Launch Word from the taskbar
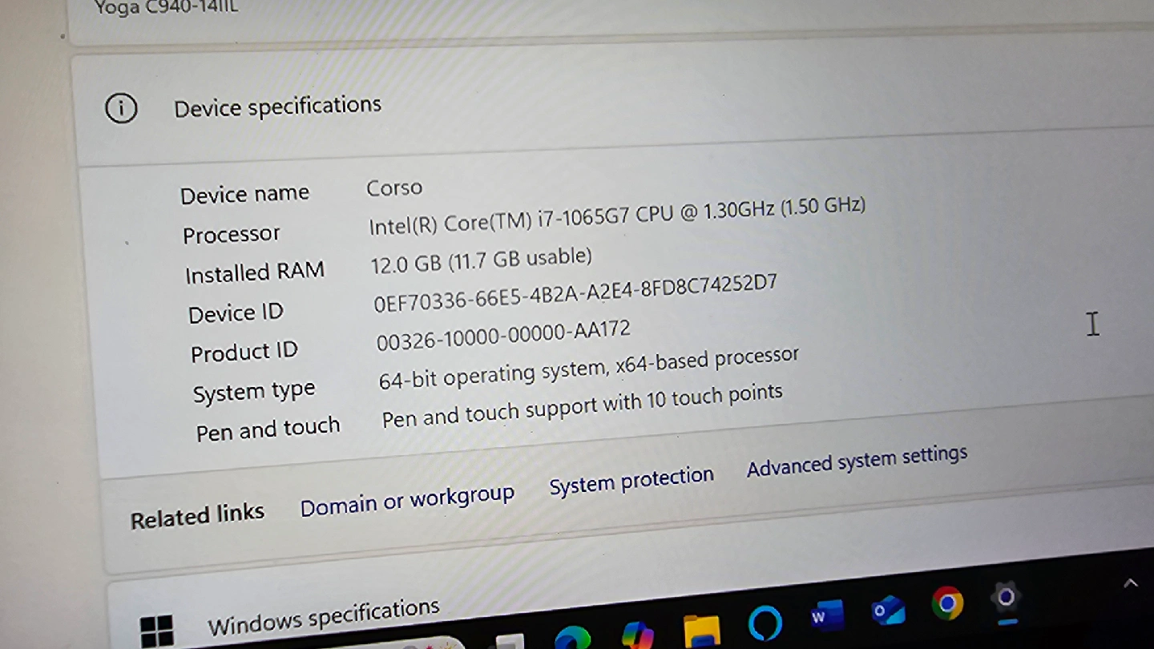This screenshot has width=1154, height=649. [826, 616]
